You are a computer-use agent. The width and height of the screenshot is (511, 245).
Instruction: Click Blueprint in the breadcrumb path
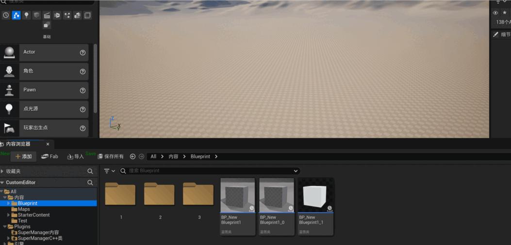[x=200, y=156]
